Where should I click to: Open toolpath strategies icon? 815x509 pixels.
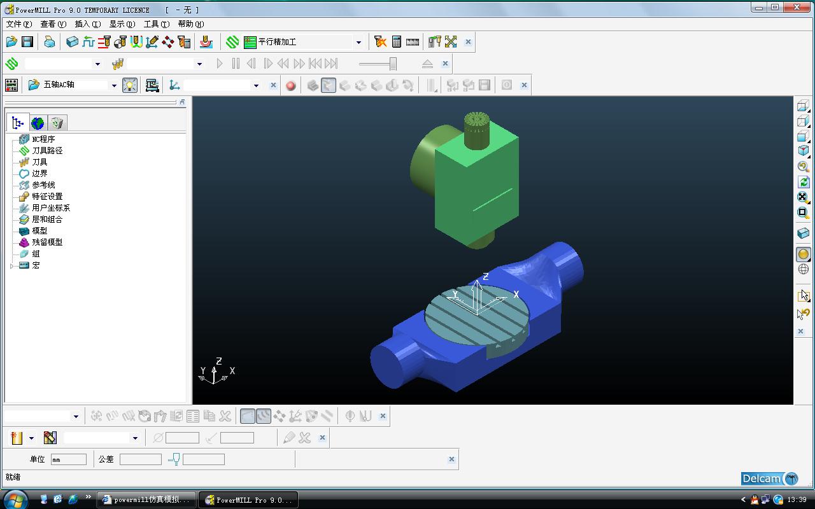(x=232, y=42)
